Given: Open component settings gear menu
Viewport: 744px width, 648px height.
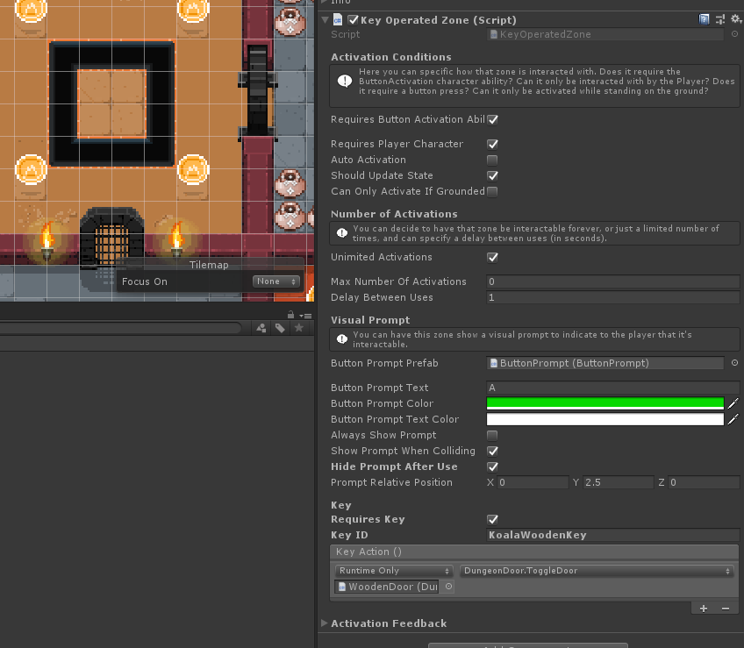Looking at the screenshot, I should point(736,19).
